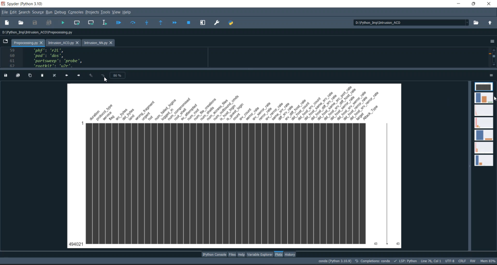
Task: Select the second plot thumbnail in the sidebar
Action: pos(484,98)
